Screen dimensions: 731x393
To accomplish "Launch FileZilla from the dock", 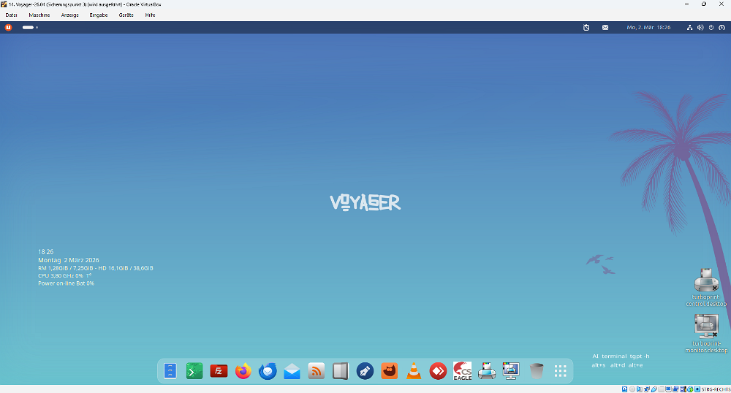I will tap(219, 371).
